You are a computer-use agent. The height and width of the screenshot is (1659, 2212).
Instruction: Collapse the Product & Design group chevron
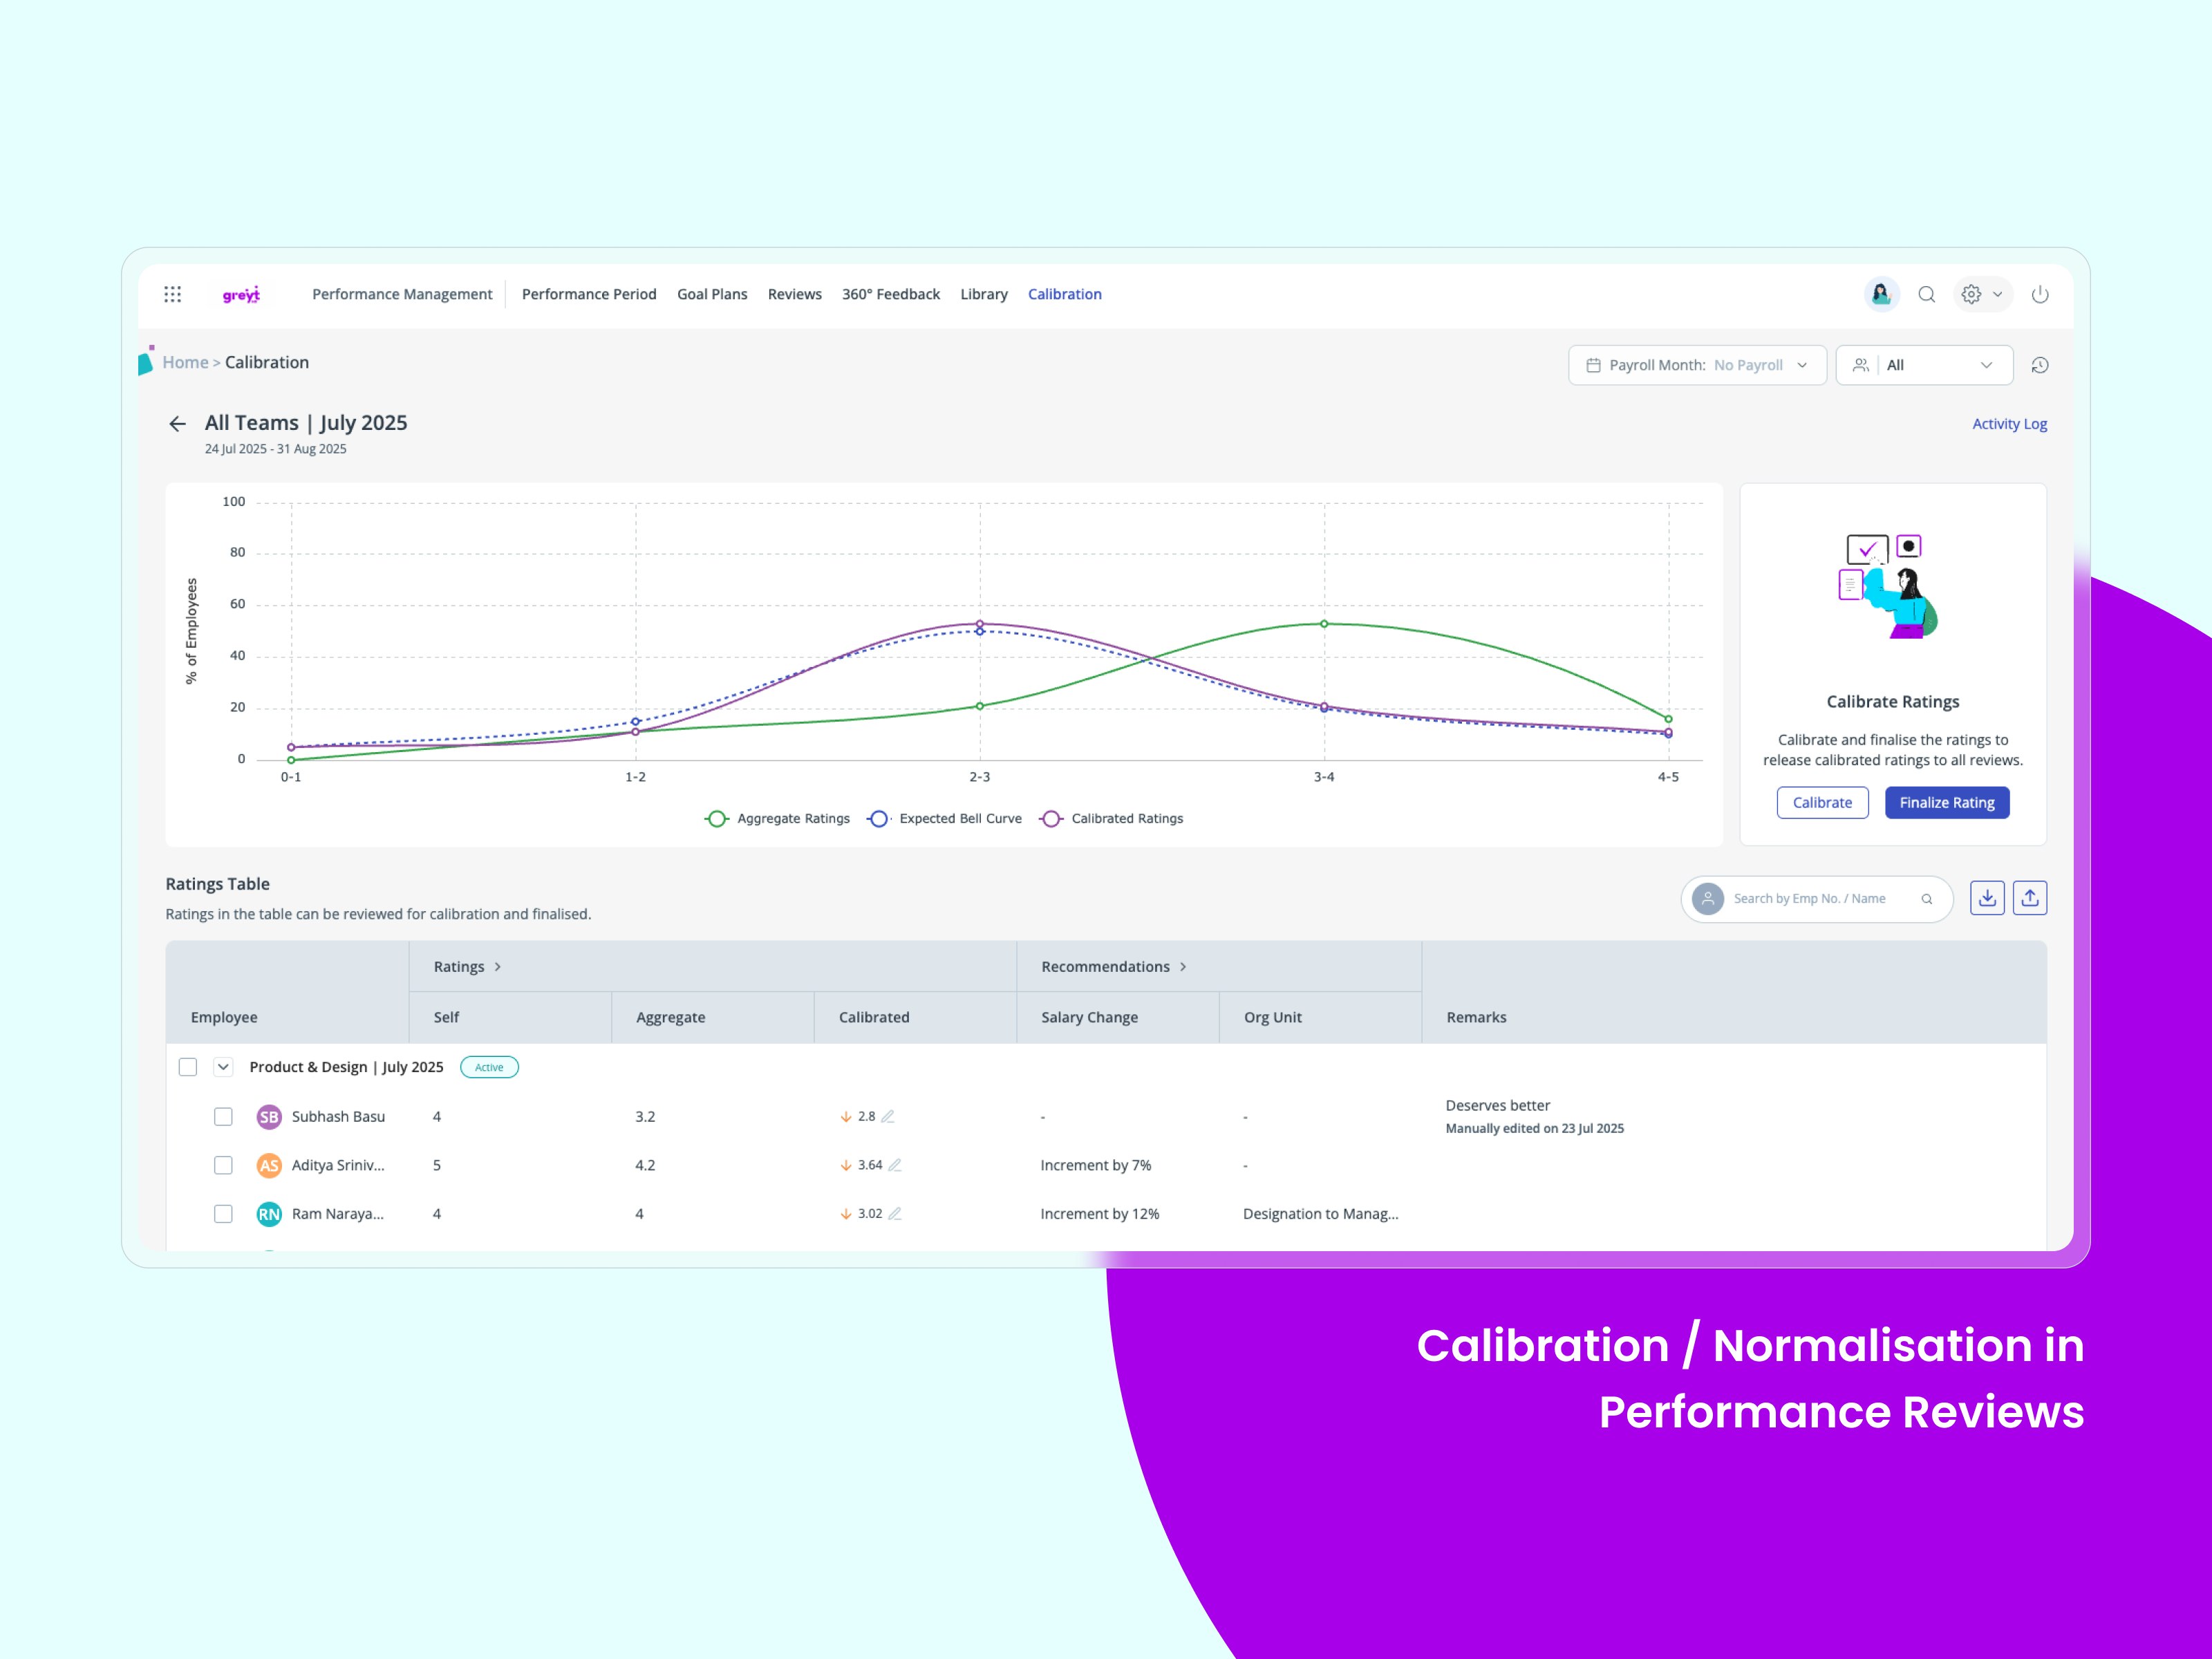(x=223, y=1067)
